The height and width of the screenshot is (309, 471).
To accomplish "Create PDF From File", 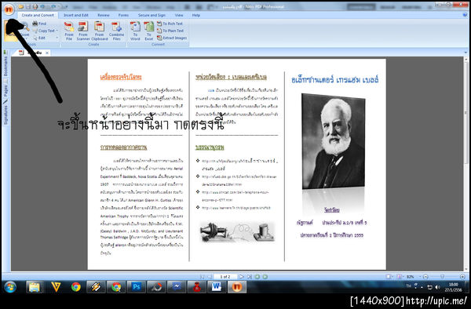I will coord(69,31).
